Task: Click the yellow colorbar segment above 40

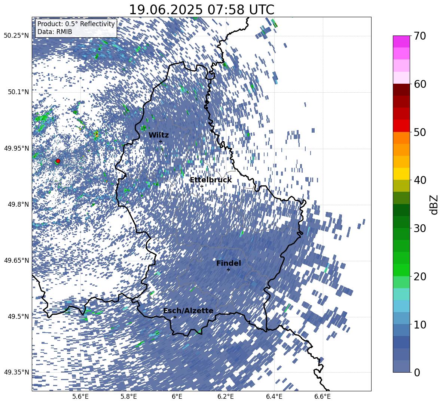Action: click(401, 174)
